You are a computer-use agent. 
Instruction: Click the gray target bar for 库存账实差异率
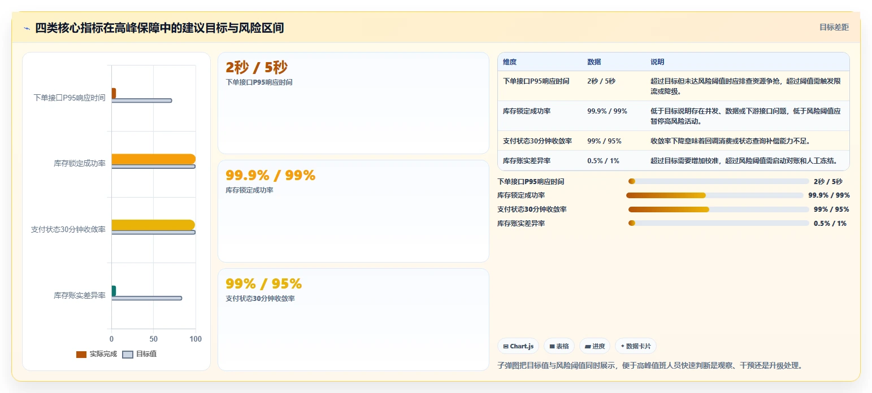tap(146, 298)
